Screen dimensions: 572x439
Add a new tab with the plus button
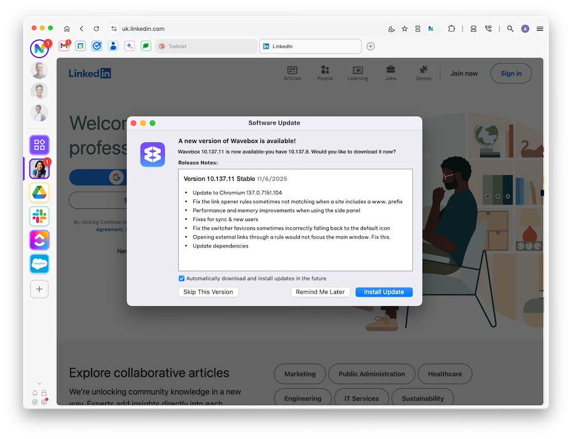(371, 46)
